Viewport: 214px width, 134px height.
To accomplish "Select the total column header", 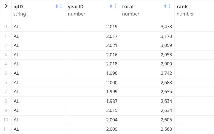I will click(x=147, y=11).
